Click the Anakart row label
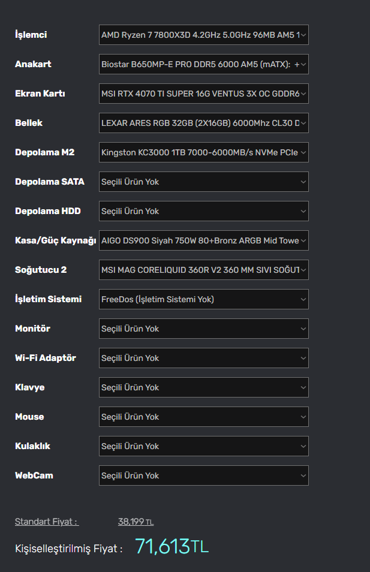 [33, 64]
